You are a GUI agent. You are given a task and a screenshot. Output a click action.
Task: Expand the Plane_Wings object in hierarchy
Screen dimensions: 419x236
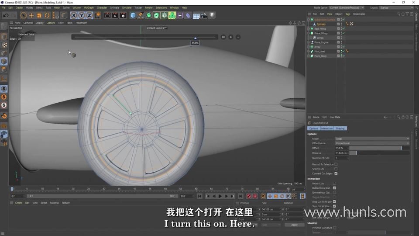(309, 33)
